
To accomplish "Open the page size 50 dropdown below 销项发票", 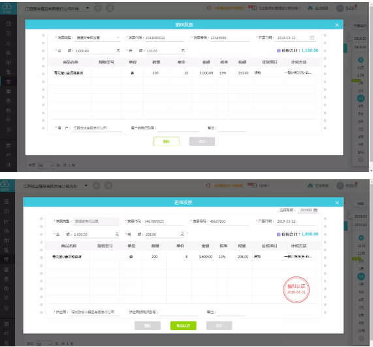I will point(46,165).
